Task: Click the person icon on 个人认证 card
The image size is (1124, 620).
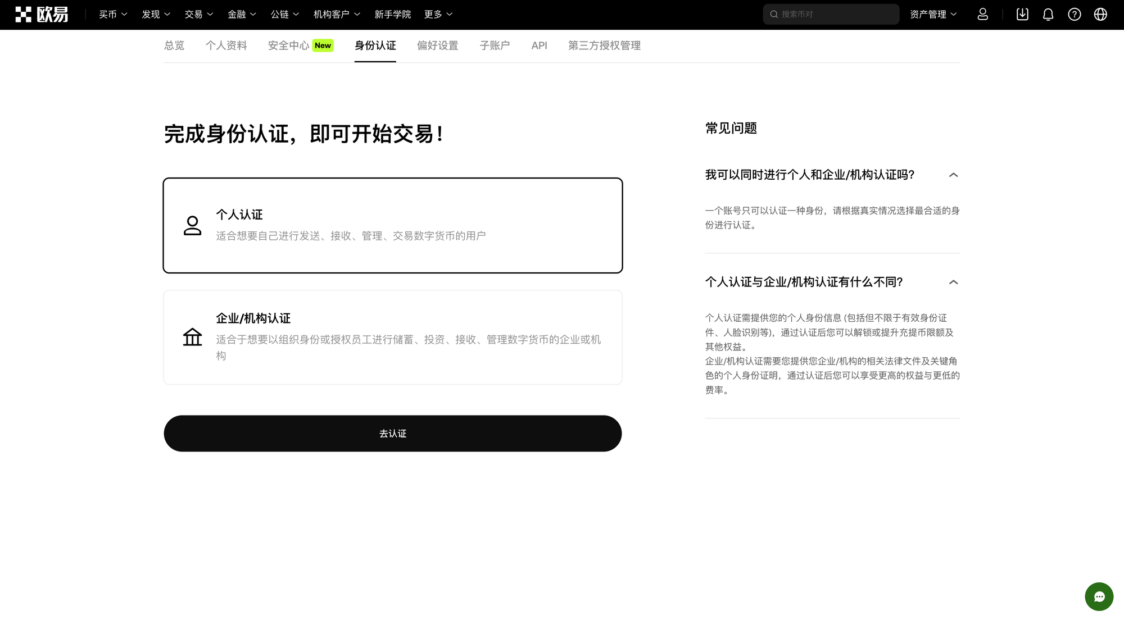Action: click(x=192, y=225)
